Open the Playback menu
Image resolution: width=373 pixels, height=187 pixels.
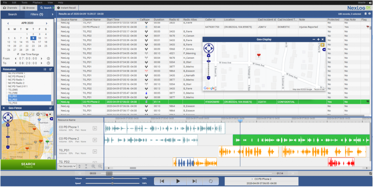pyautogui.click(x=38, y=2)
